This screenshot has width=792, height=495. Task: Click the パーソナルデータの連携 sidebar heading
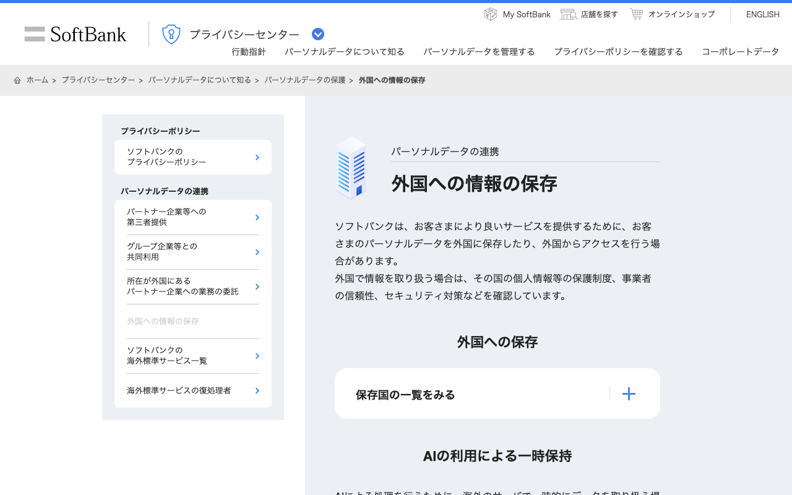[165, 191]
